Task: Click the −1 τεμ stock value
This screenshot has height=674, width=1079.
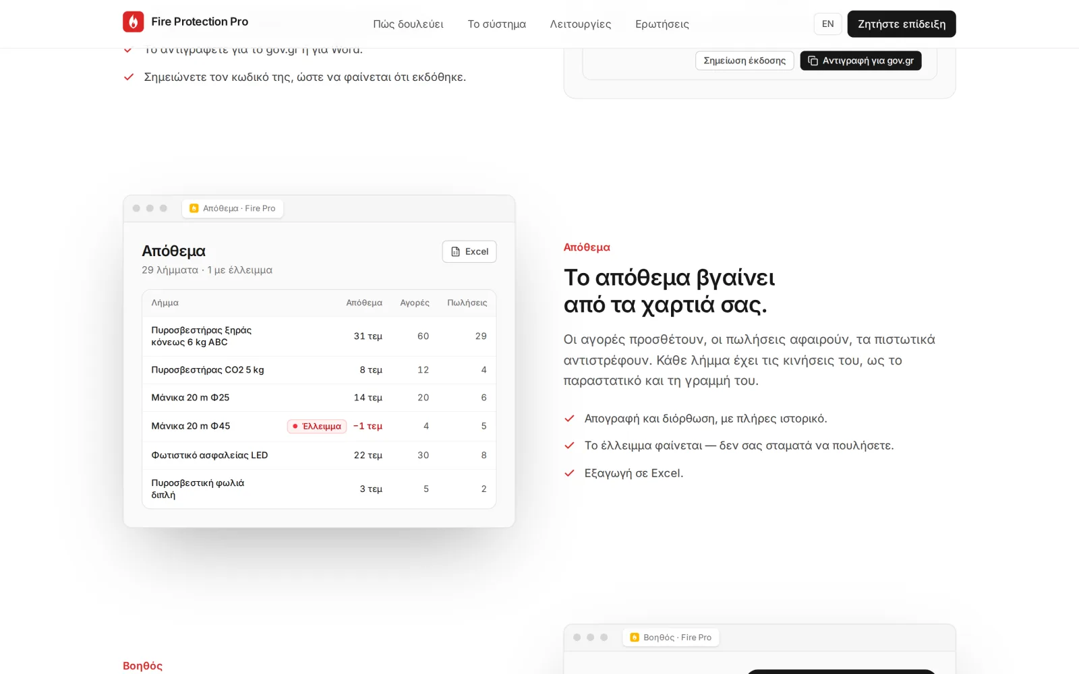Action: click(x=368, y=426)
